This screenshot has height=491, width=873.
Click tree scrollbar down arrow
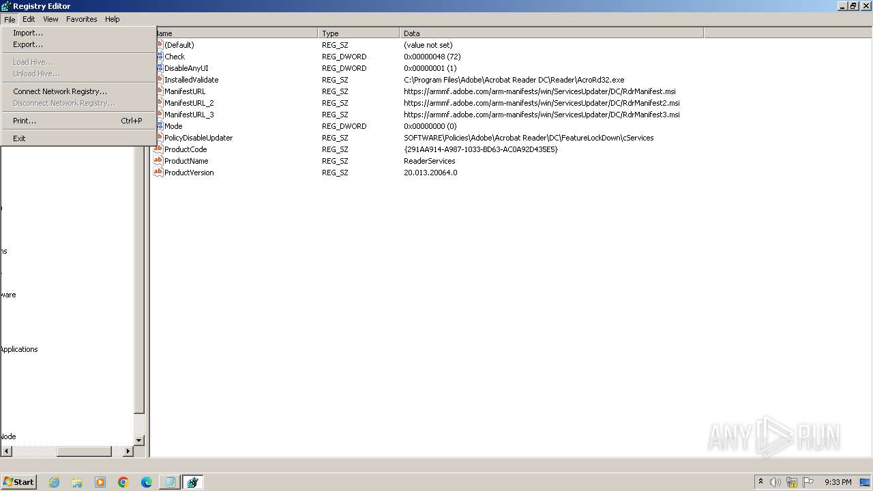pos(139,441)
